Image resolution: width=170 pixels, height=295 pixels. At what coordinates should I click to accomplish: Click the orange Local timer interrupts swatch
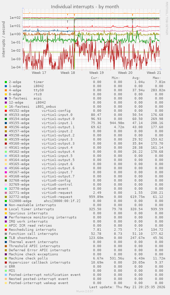[x=6, y=209]
